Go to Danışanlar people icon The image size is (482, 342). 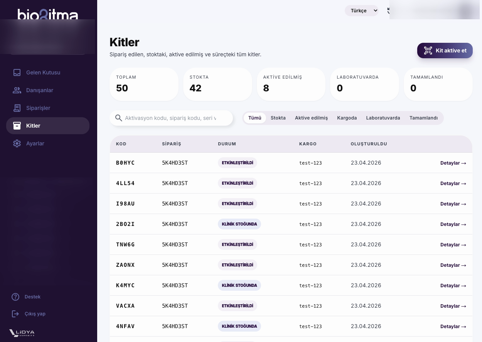[17, 90]
